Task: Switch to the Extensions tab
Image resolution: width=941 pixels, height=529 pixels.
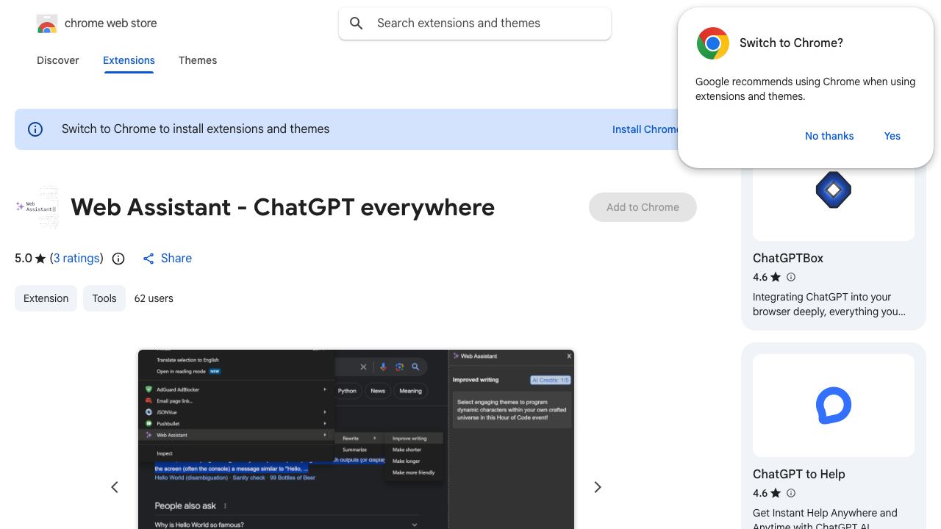Action: (129, 60)
